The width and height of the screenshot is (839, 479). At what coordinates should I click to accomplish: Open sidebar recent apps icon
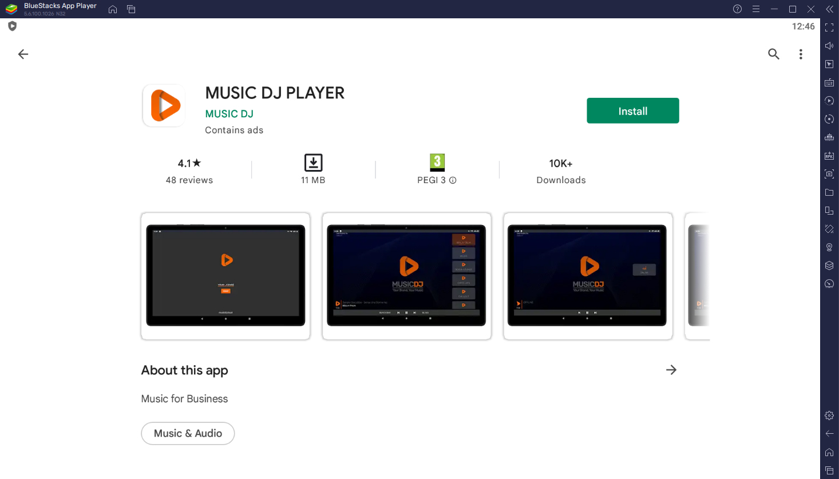click(x=829, y=470)
